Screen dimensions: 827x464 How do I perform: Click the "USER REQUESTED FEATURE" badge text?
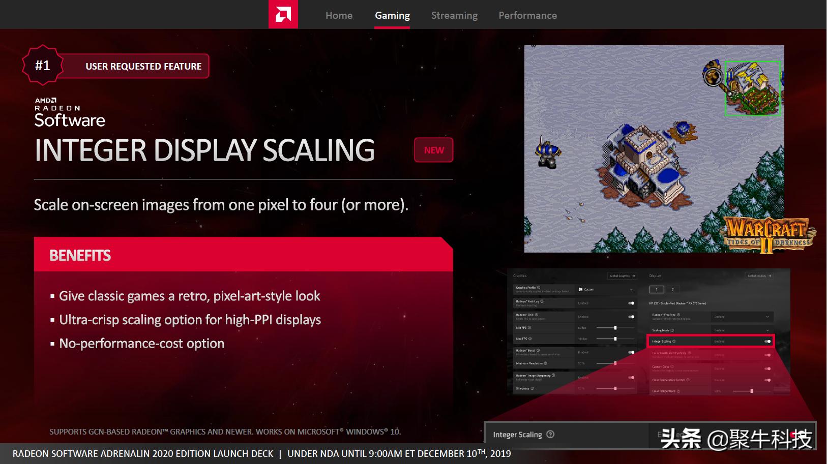tap(143, 67)
